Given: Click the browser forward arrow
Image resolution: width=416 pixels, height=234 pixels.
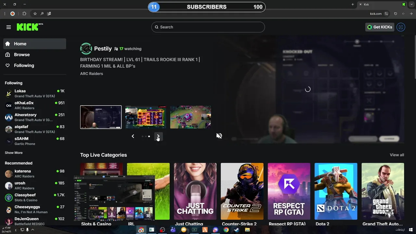Looking at the screenshot, I should click(403, 14).
